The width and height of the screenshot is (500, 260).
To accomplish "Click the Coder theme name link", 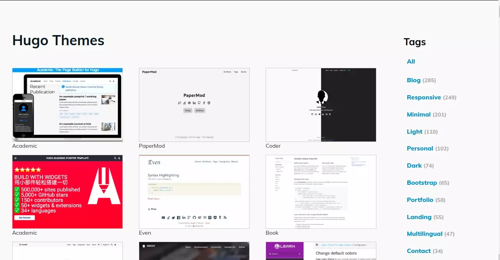I will 273,146.
